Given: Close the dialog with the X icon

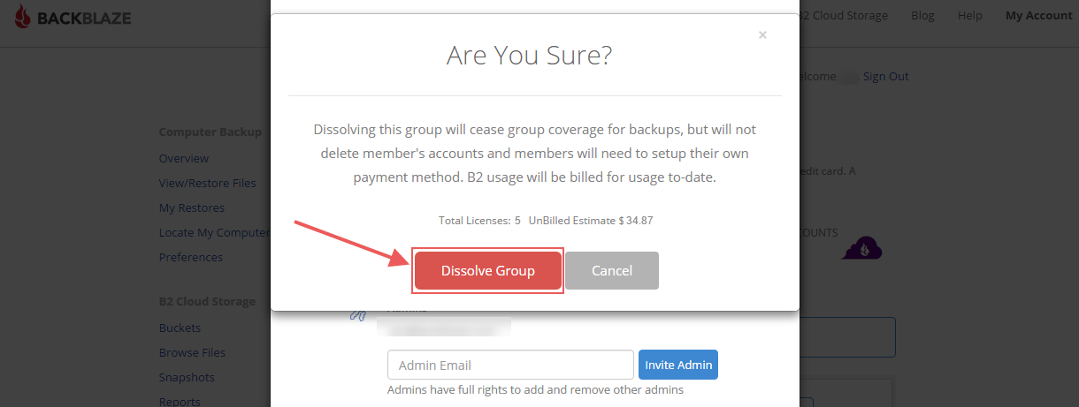Looking at the screenshot, I should tap(762, 35).
